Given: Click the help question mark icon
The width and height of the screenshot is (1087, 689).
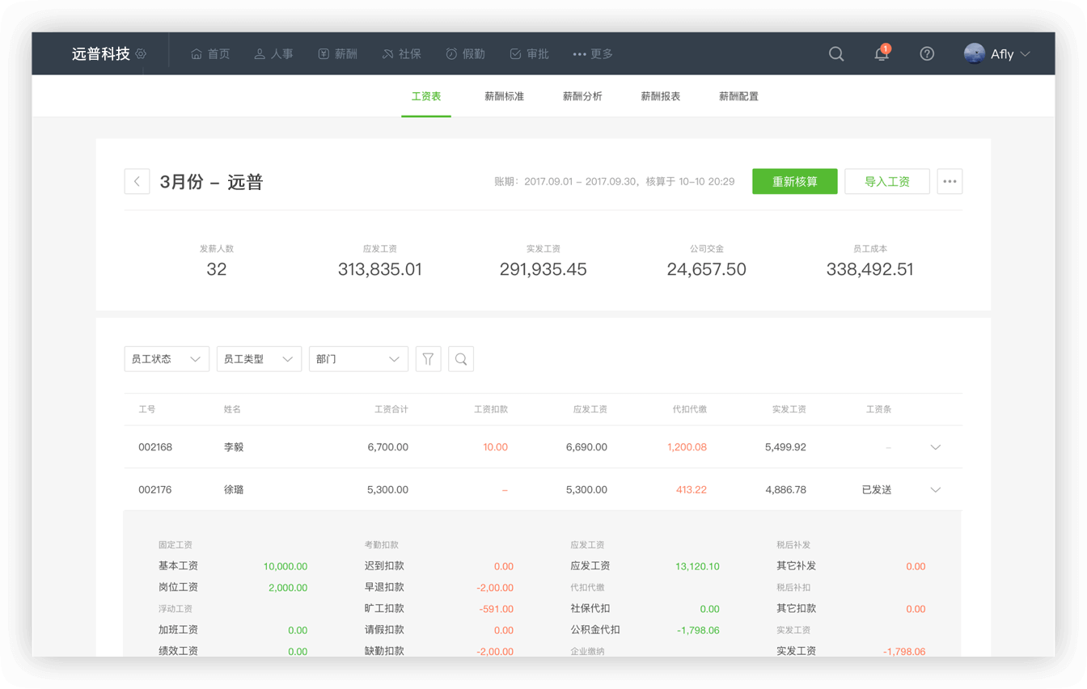Looking at the screenshot, I should [927, 54].
